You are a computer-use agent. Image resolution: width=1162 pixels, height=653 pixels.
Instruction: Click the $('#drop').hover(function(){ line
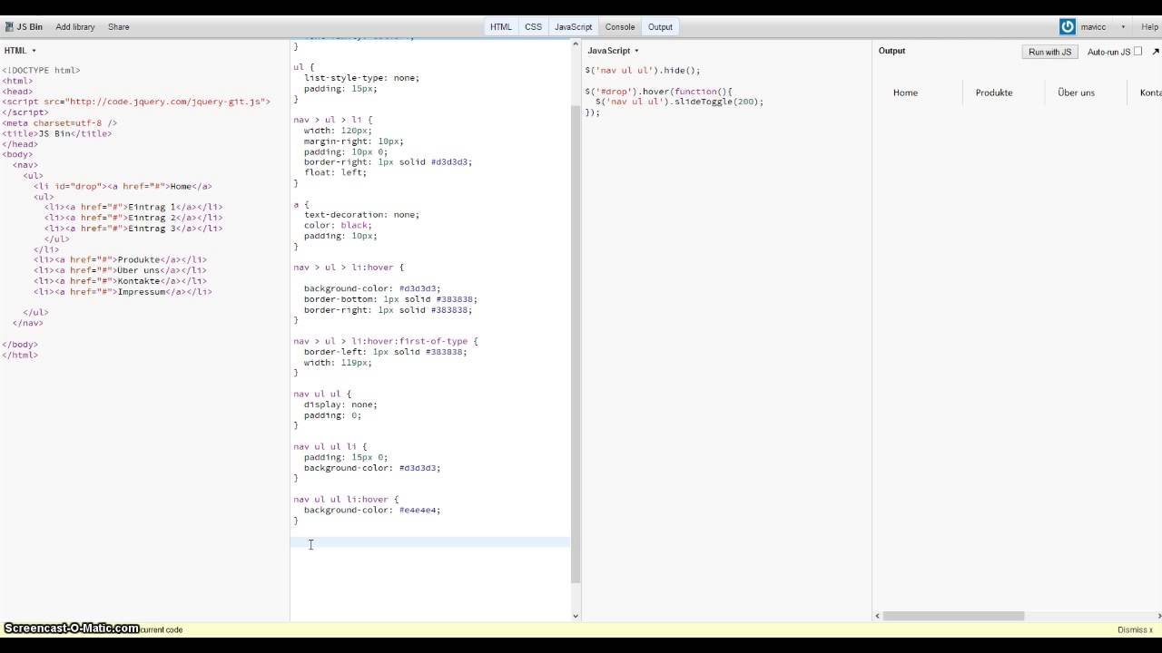point(658,92)
